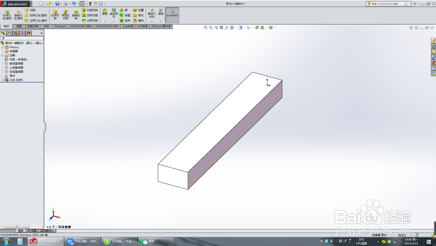Click the Rib (筋) tool
Viewport: 436px width, 246px height.
[124, 10]
